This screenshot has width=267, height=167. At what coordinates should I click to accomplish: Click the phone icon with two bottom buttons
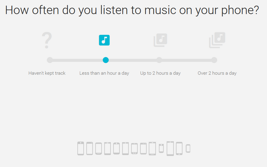click(x=134, y=148)
